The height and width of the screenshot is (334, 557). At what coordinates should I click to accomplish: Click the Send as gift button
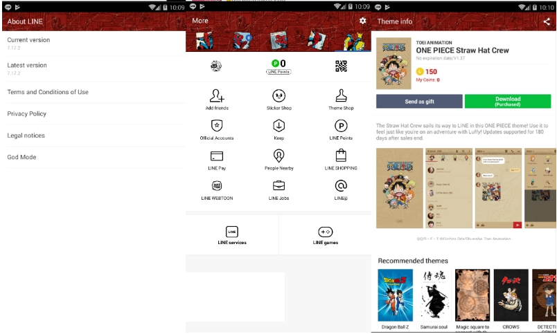(419, 102)
